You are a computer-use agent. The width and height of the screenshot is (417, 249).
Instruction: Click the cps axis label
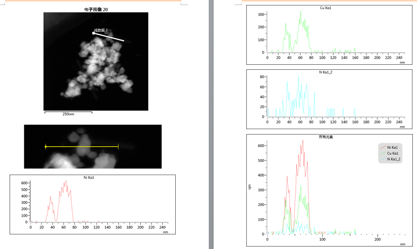coord(249,187)
